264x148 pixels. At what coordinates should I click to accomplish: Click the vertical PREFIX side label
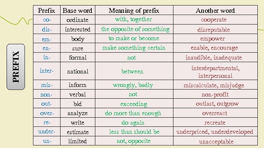pyautogui.click(x=16, y=66)
